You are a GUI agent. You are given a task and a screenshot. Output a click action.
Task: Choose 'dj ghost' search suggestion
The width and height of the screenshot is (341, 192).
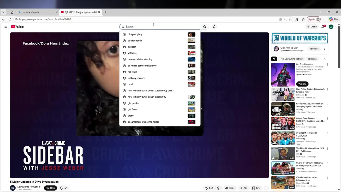coord(160,47)
